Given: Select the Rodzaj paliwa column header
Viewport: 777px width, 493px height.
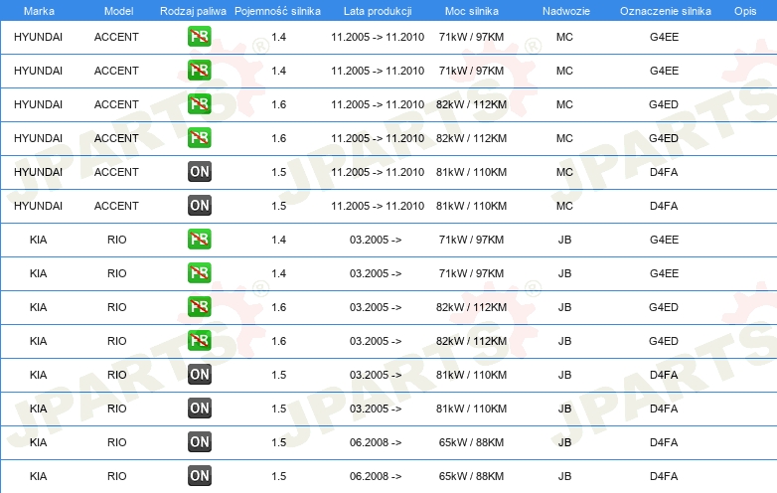Looking at the screenshot, I should pos(193,11).
